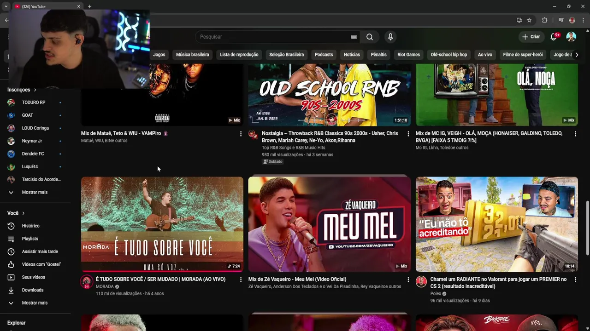Play the Zé Vaqueiro Meu Mel thumbnail
The height and width of the screenshot is (331, 590).
[x=330, y=224]
